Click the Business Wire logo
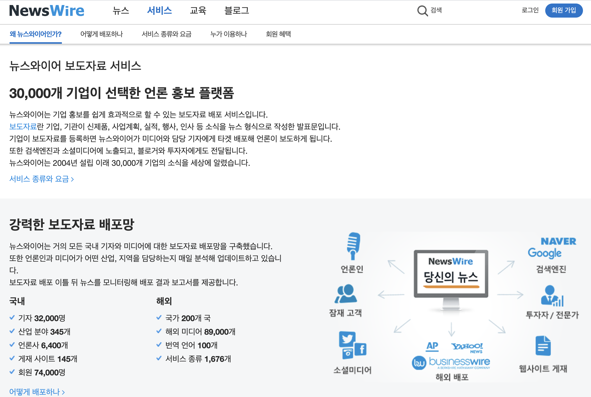The width and height of the screenshot is (591, 397). click(451, 363)
